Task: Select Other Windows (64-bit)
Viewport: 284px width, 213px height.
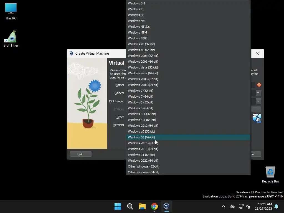Action: coord(188,172)
